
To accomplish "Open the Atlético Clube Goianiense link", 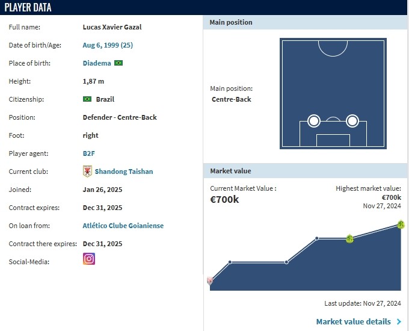I will coord(123,226).
